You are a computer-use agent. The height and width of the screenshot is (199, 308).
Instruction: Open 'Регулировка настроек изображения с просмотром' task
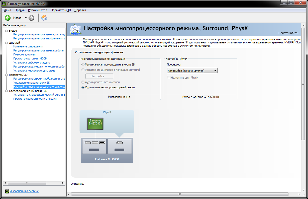39,79
